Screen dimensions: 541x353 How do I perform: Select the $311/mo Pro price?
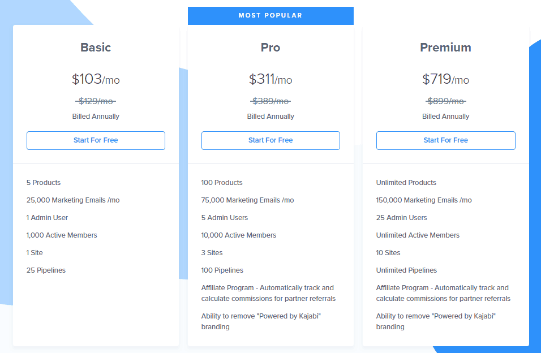[x=270, y=79]
